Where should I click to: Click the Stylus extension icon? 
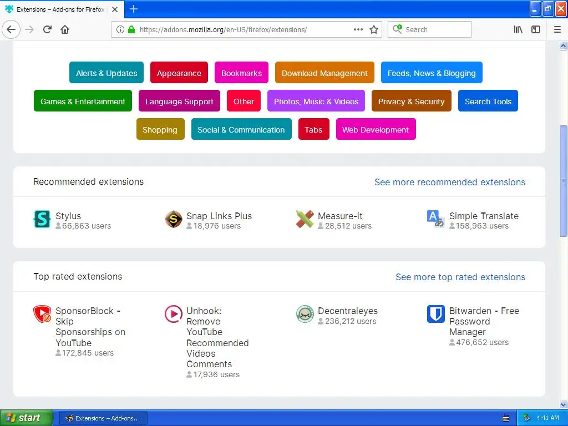[x=42, y=219]
